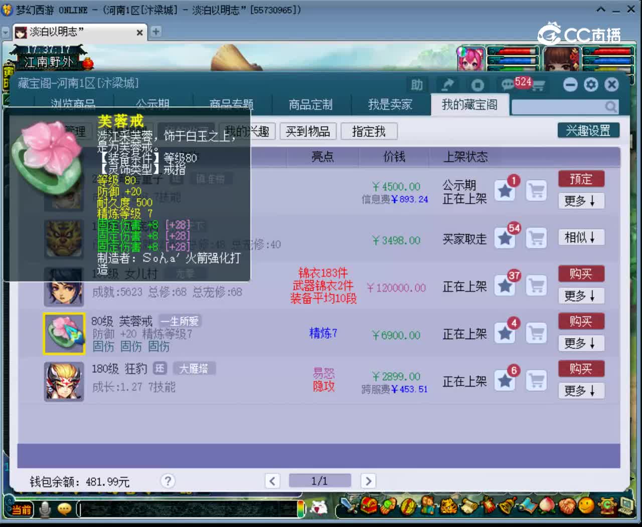
Task: Toggle favorite star on ￥120000.00 row
Action: pyautogui.click(x=505, y=286)
